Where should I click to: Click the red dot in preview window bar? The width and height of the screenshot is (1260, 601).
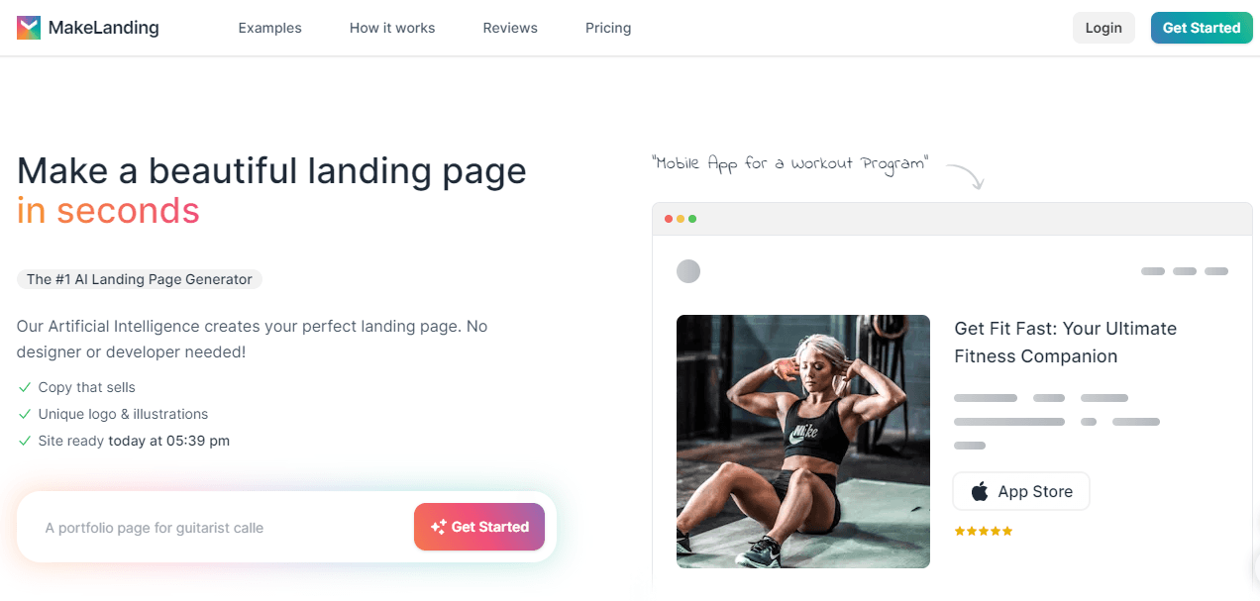(x=669, y=219)
